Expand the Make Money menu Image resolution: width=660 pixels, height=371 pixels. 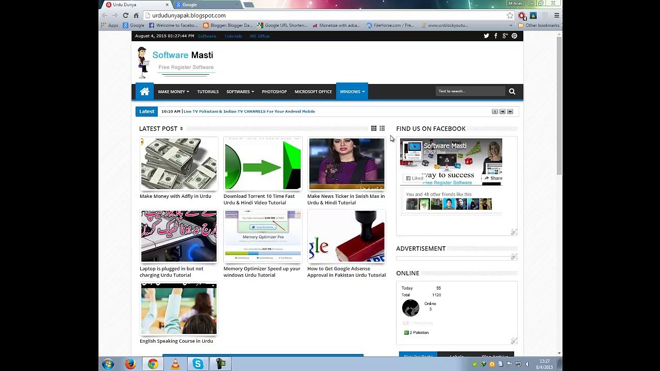click(173, 92)
